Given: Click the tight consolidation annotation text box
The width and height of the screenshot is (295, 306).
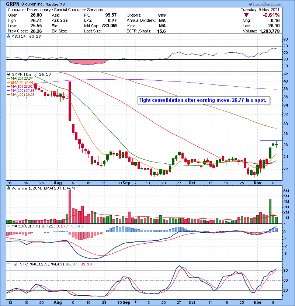Looking at the screenshot, I should point(204,100).
